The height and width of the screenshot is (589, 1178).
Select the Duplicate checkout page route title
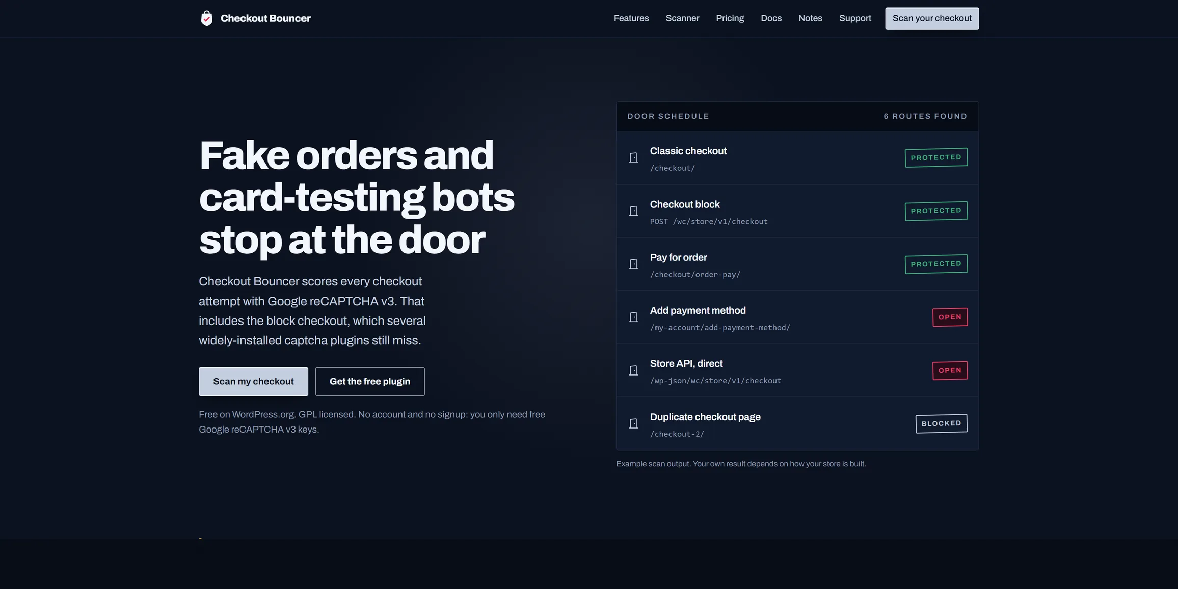pos(705,417)
